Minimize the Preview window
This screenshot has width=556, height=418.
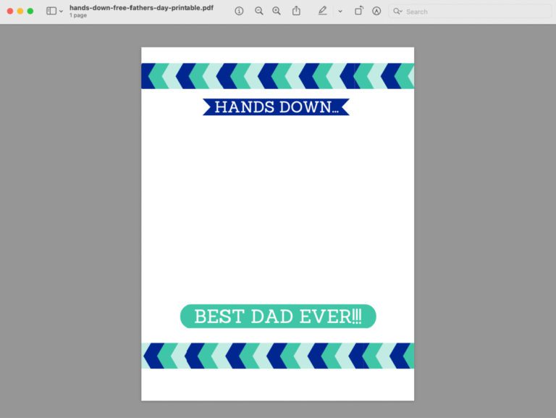pyautogui.click(x=20, y=12)
